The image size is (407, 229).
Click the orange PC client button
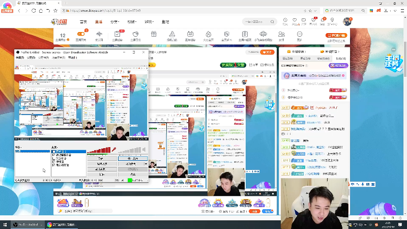[336, 35]
